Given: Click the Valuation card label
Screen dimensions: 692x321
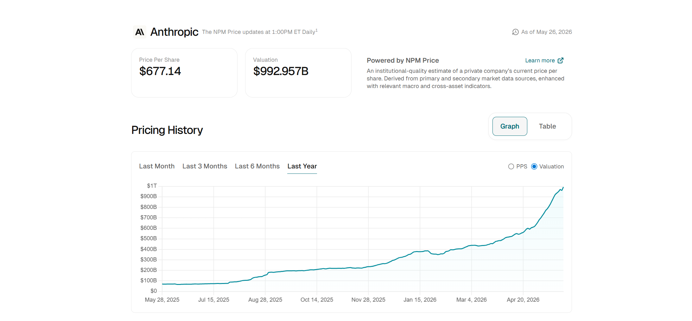Looking at the screenshot, I should (x=265, y=60).
